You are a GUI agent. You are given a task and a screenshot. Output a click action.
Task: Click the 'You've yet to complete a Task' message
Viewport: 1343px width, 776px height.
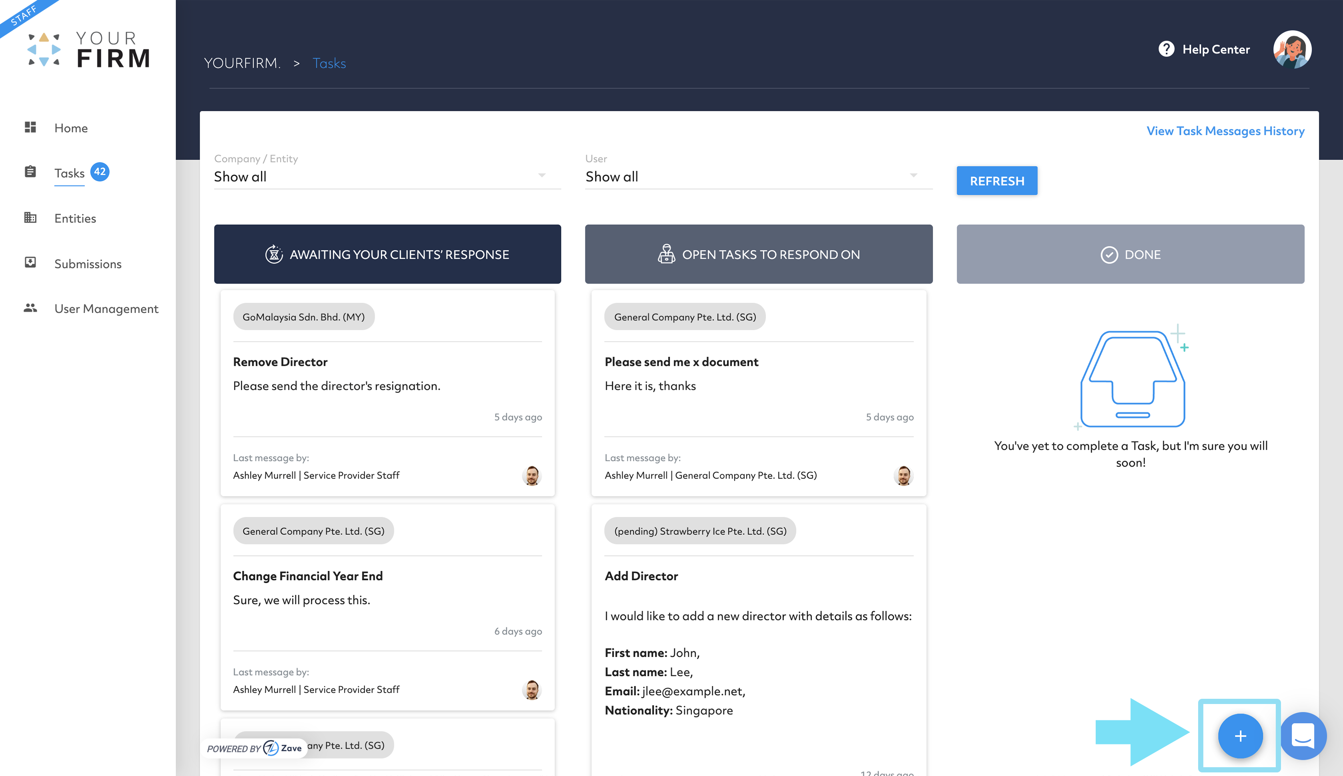1131,454
